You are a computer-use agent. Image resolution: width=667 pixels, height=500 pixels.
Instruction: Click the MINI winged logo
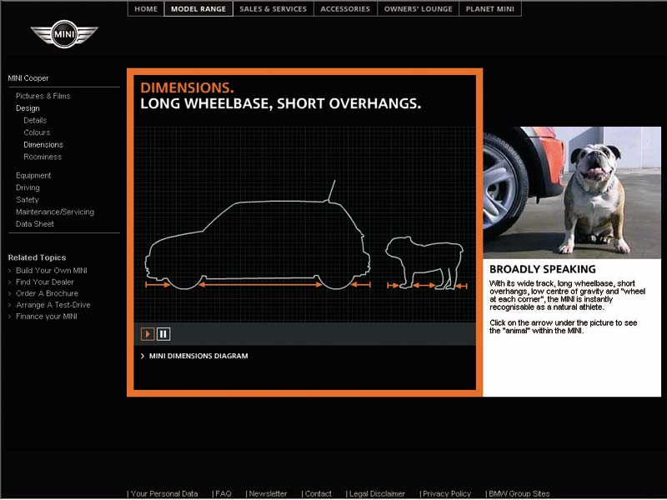[x=64, y=34]
